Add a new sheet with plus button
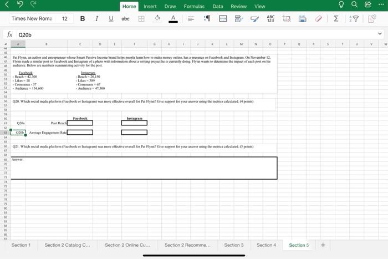Screen dimensions: 388x259 pos(323,245)
